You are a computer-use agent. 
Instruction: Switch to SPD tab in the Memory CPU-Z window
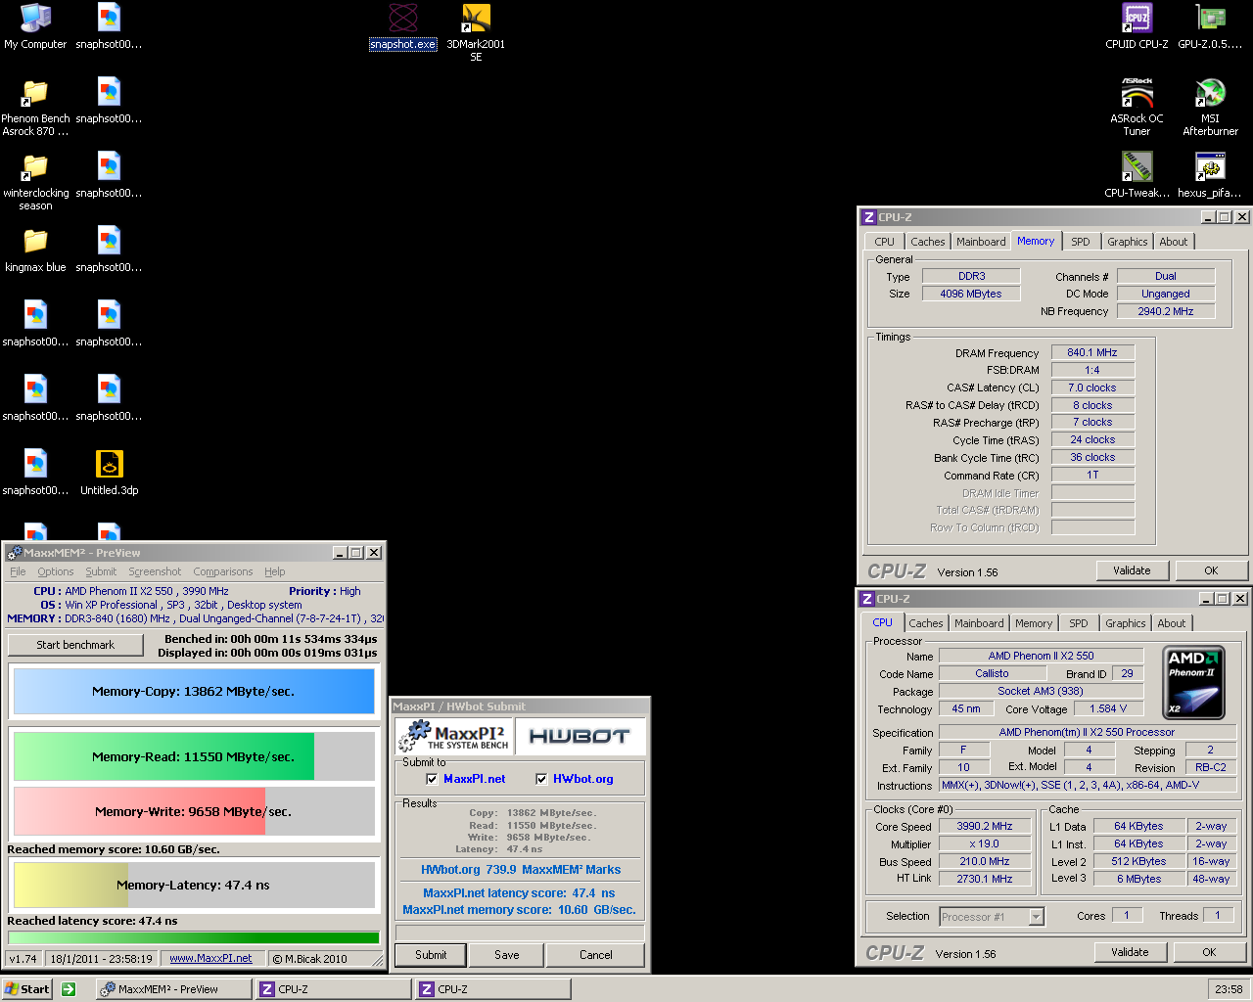(x=1081, y=242)
